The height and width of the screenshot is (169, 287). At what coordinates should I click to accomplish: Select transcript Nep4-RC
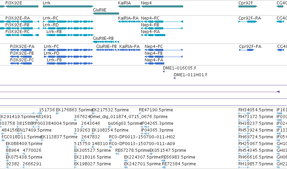tap(162, 22)
